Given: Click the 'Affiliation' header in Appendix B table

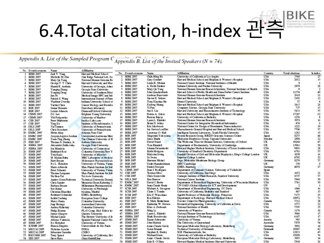Looking at the screenshot, I should 183,73.
